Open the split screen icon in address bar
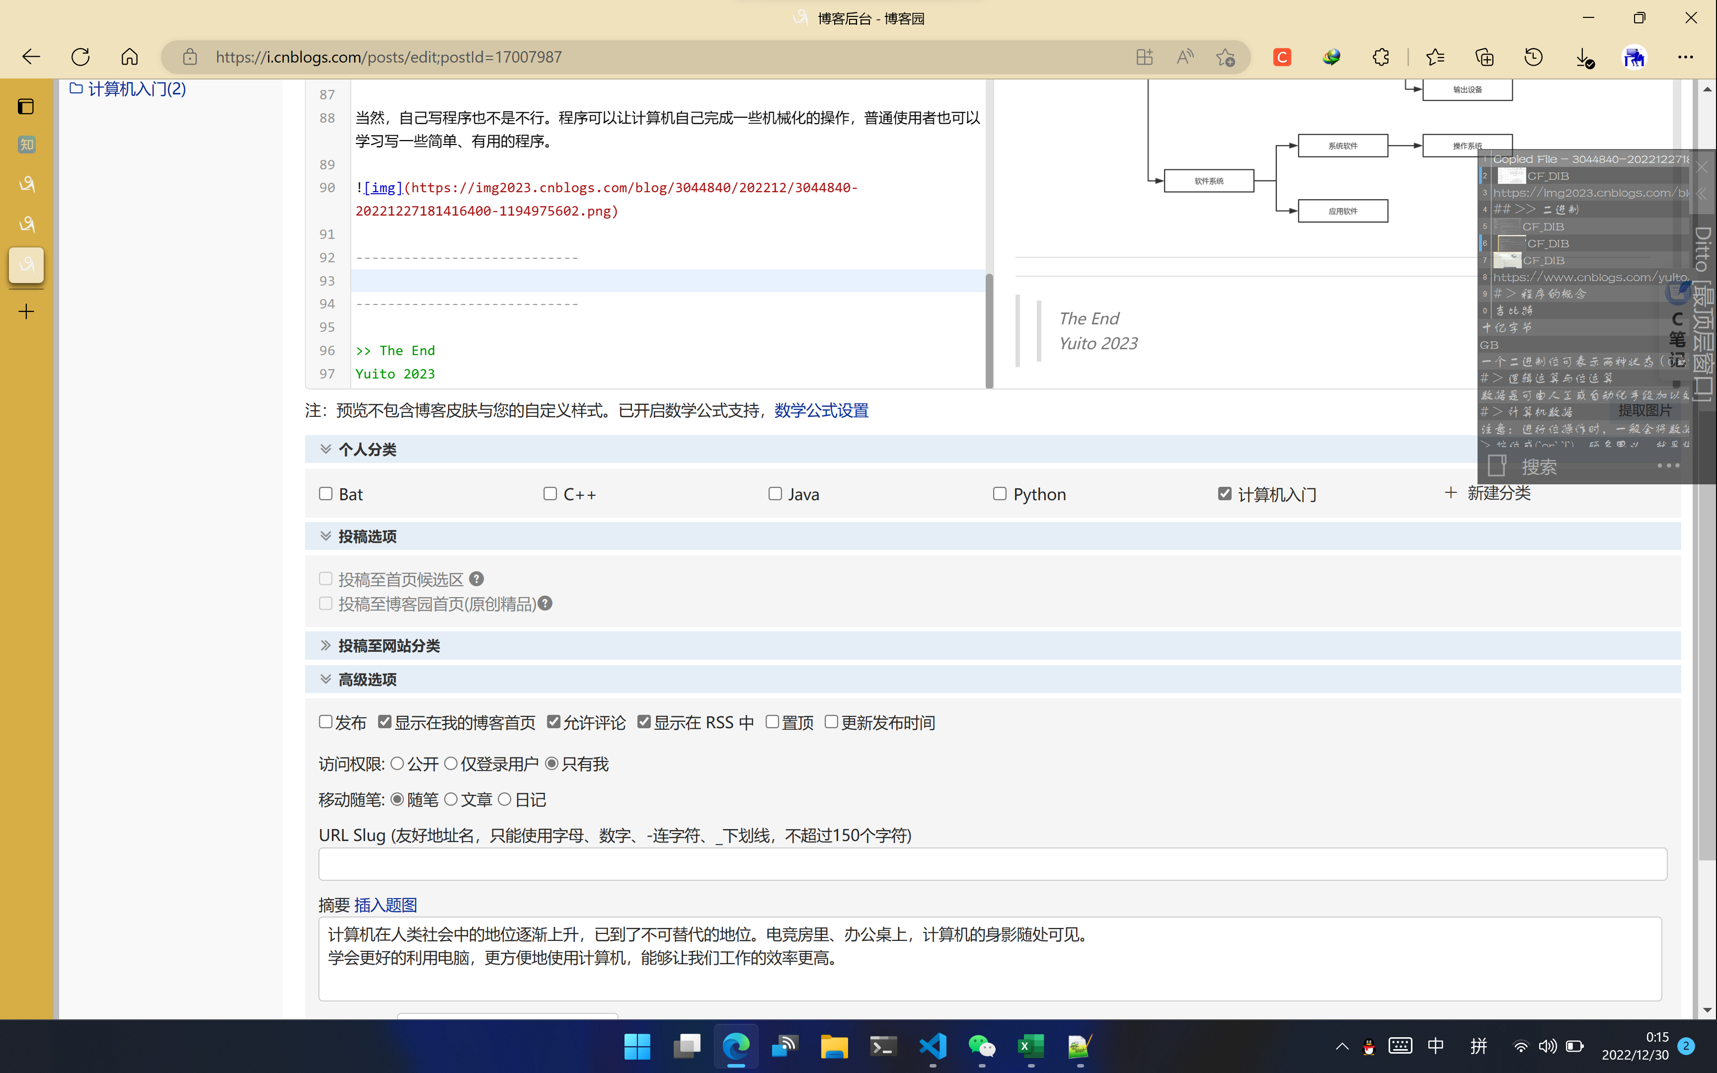Viewport: 1717px width, 1073px height. click(x=1144, y=57)
